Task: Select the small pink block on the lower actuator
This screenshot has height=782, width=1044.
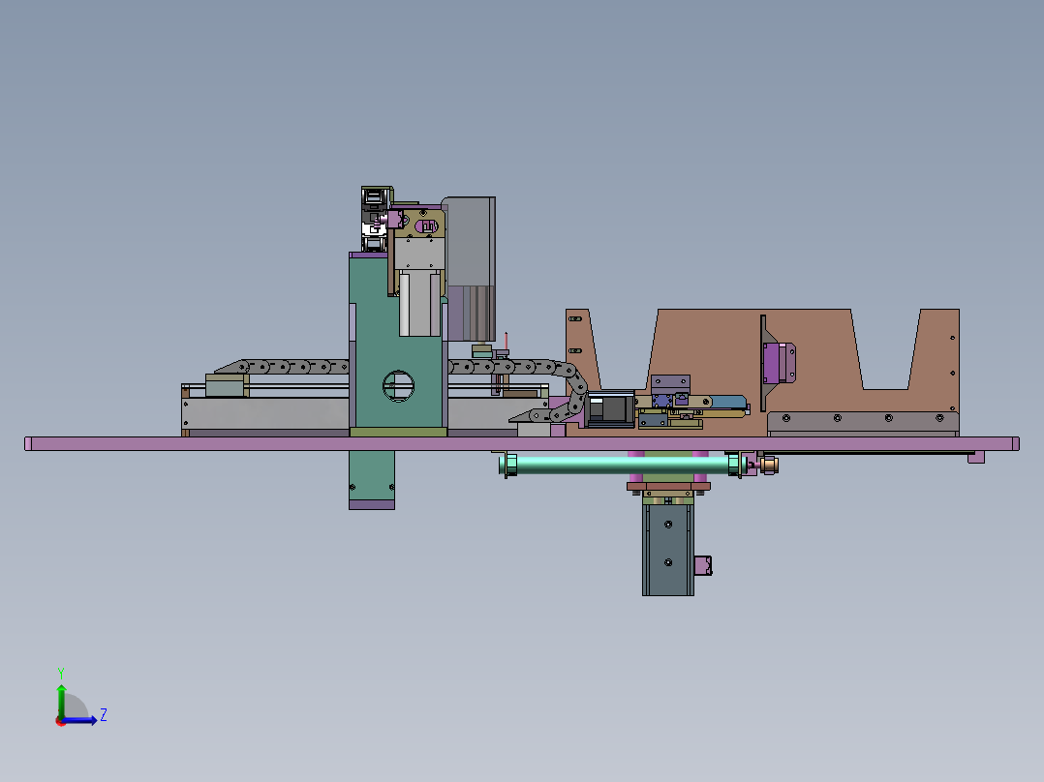Action: pos(703,566)
